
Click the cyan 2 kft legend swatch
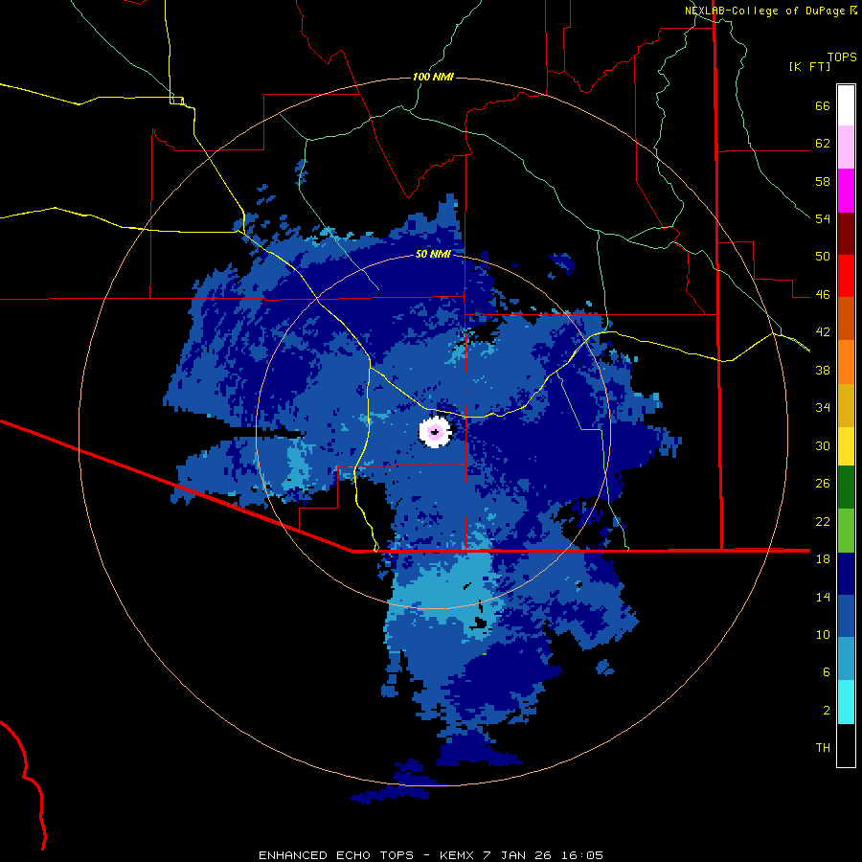[846, 702]
